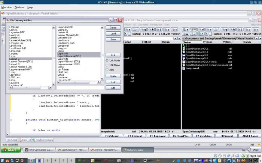Switch left panel to drive h
The height and width of the screenshot is (163, 262).
point(151,29)
